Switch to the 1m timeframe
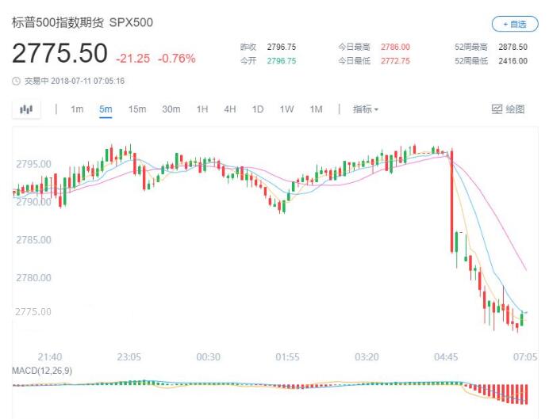 77,109
